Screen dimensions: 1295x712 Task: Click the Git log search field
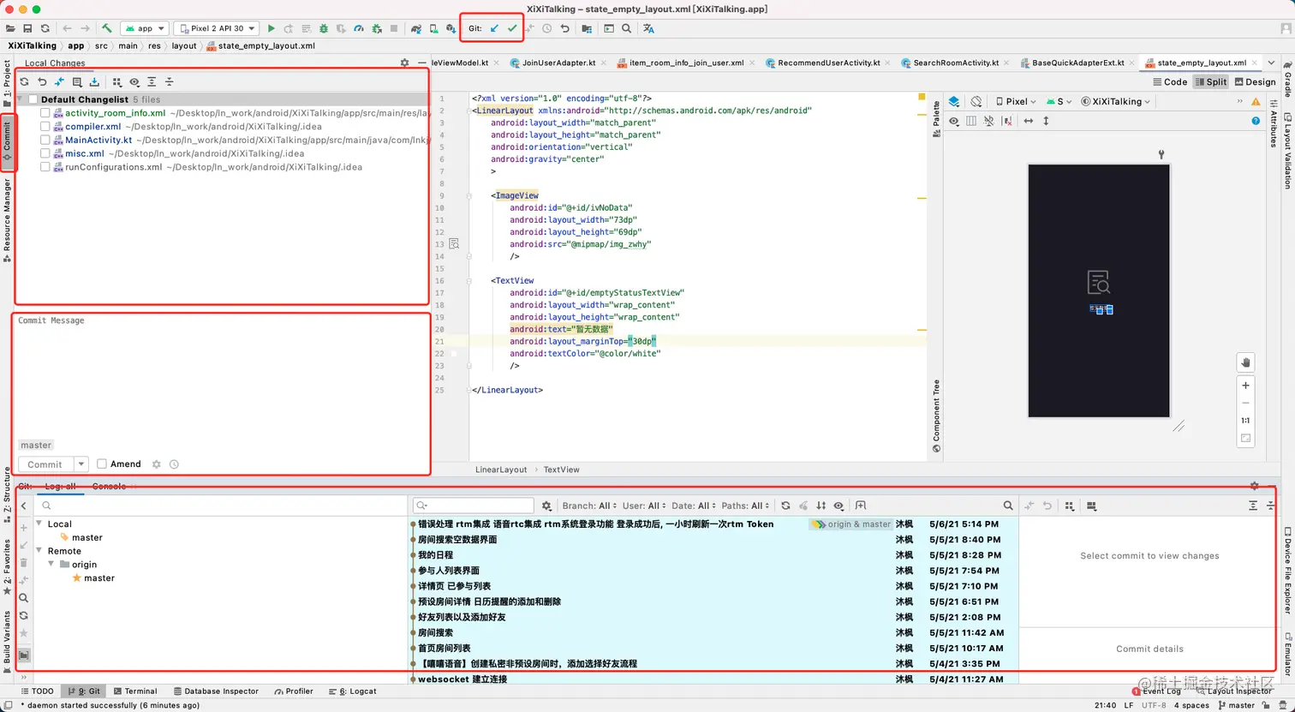click(x=474, y=506)
